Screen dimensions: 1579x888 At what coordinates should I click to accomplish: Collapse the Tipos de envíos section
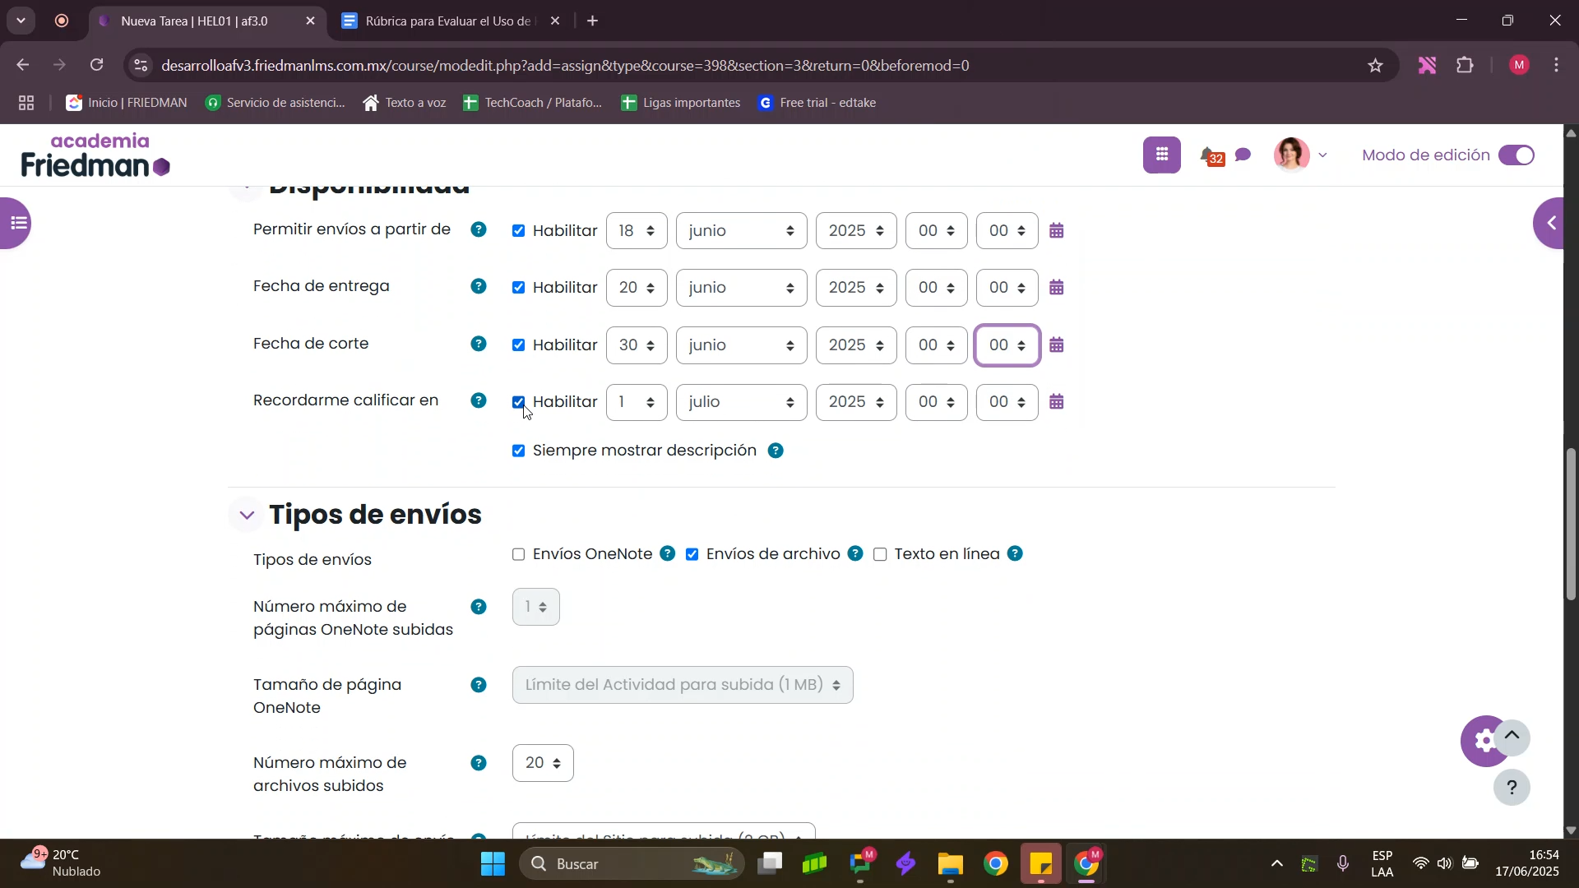[246, 516]
